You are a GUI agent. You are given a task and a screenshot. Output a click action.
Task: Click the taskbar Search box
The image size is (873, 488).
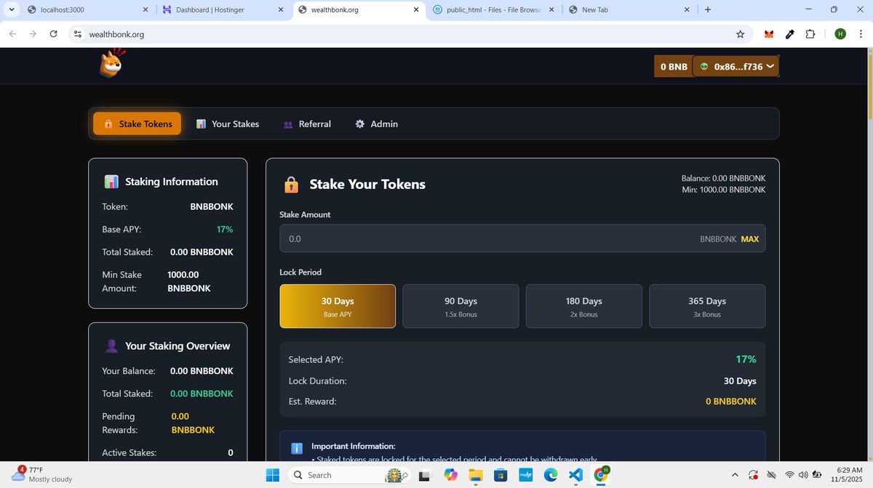coord(348,475)
